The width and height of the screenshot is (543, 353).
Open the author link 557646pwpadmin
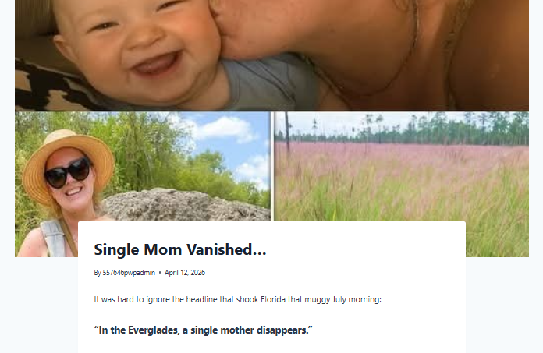click(129, 273)
